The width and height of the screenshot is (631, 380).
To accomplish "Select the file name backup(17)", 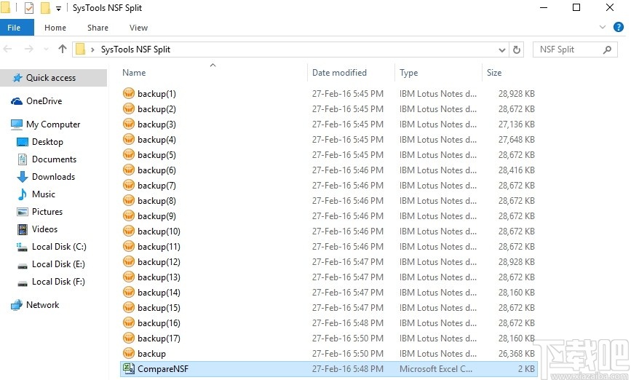I will coord(159,339).
